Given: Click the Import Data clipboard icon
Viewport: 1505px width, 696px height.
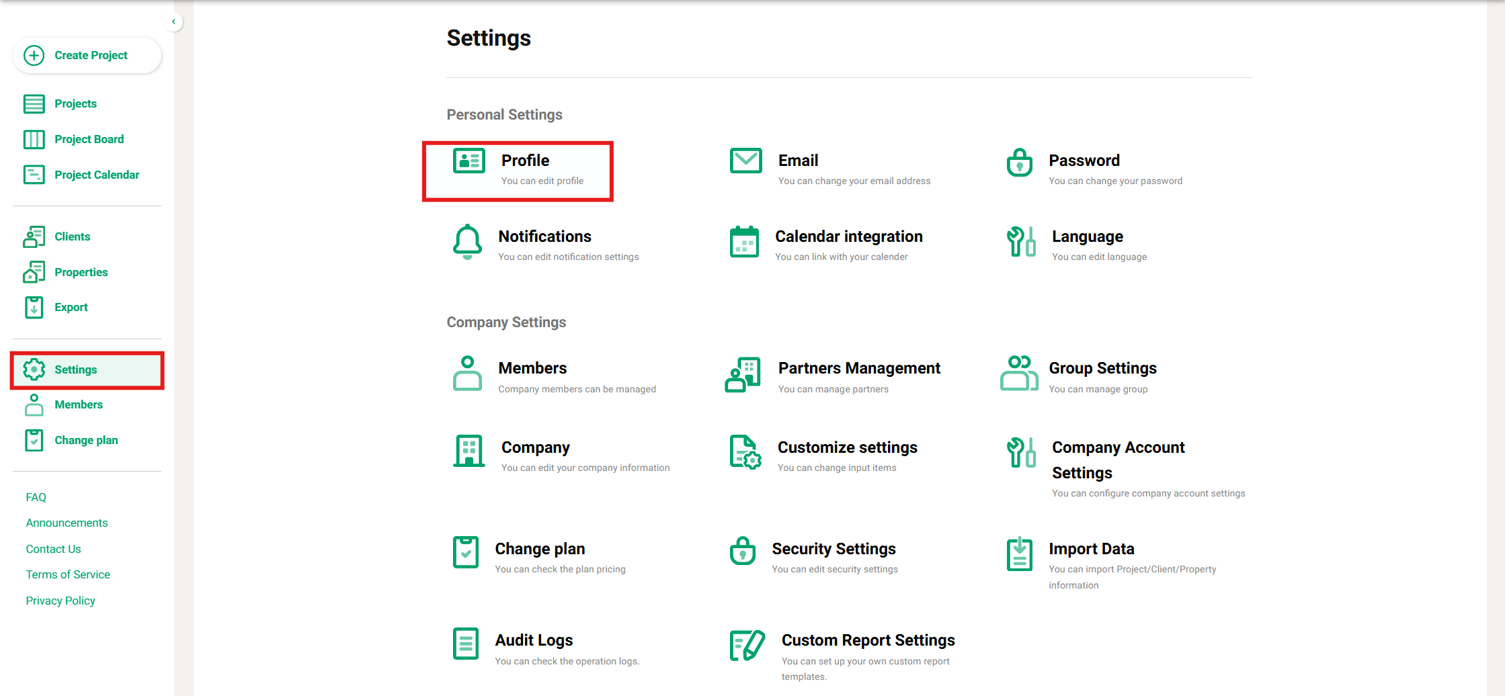Looking at the screenshot, I should [x=1019, y=554].
